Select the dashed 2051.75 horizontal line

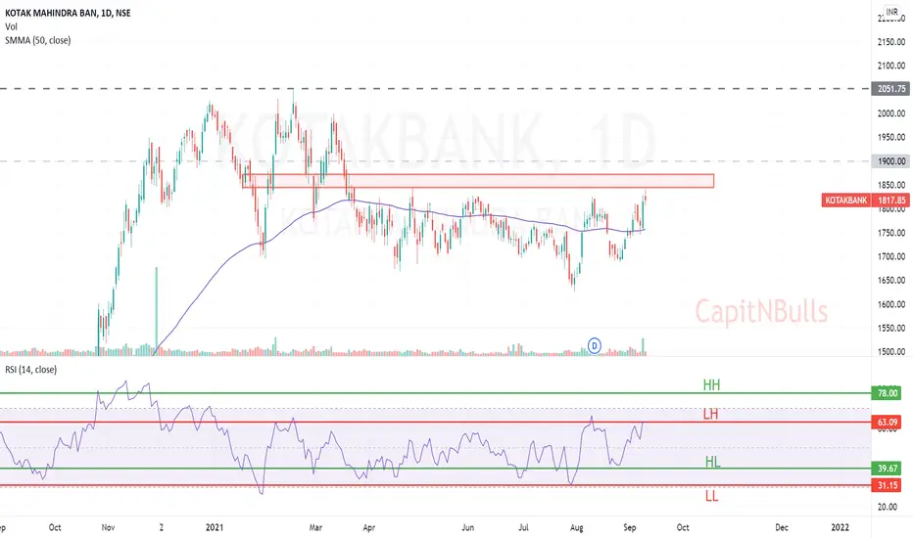[x=435, y=89]
